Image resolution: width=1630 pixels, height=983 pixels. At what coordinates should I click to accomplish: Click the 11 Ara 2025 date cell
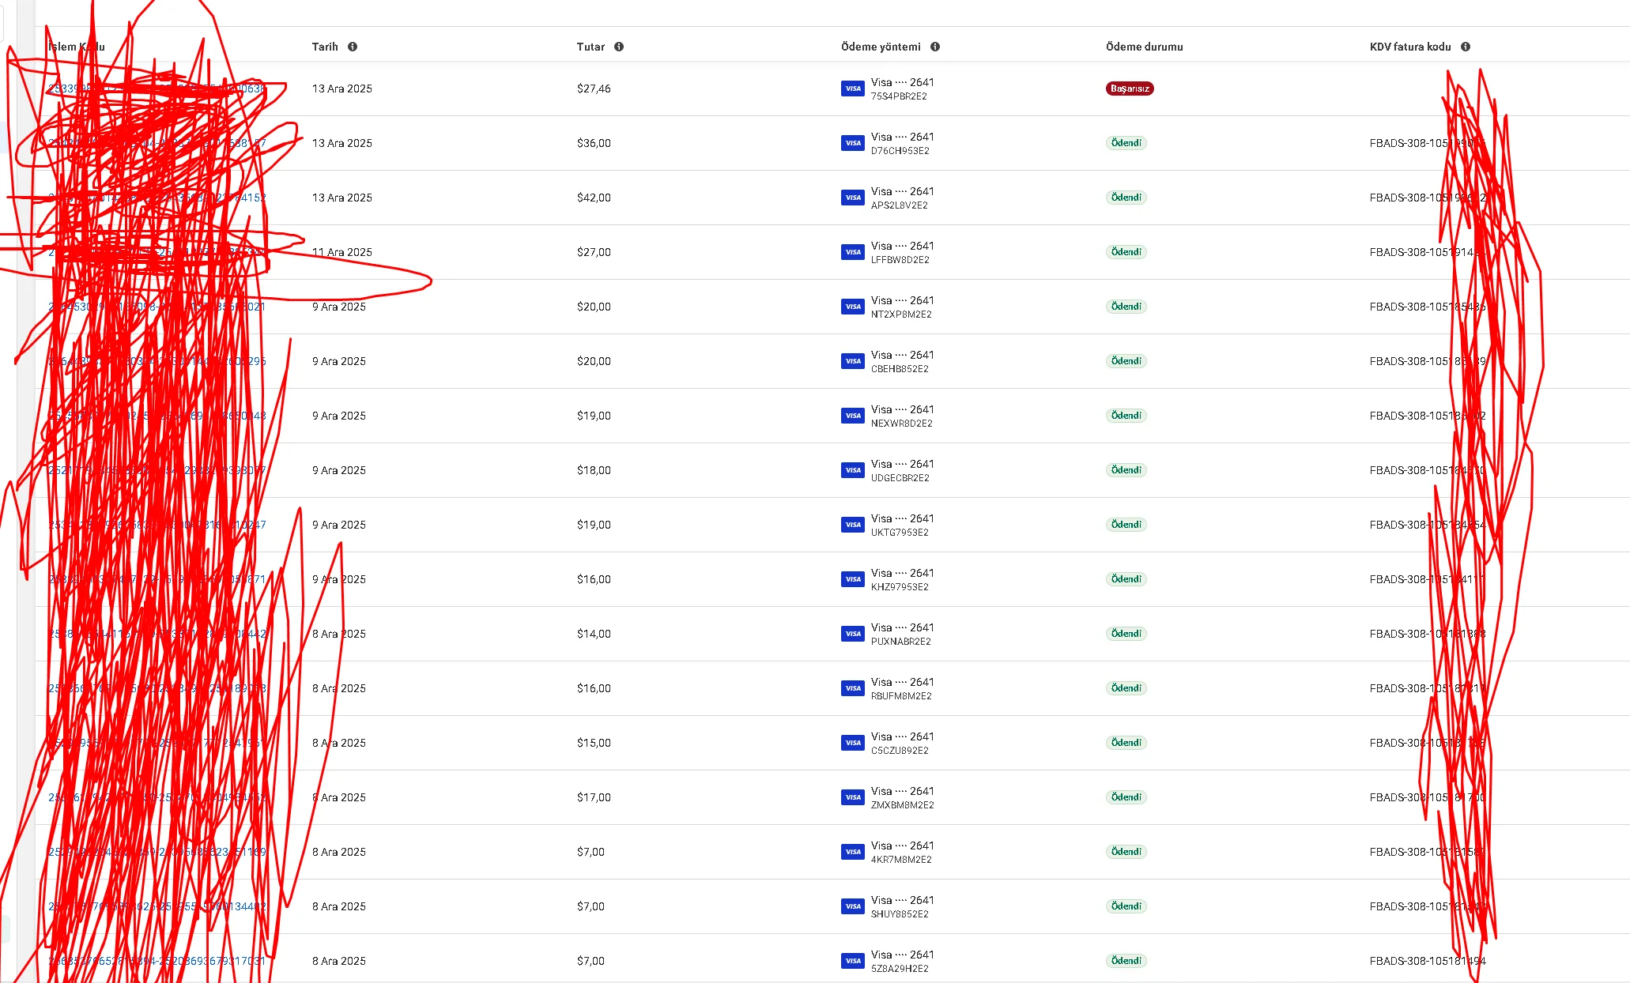[x=341, y=252]
